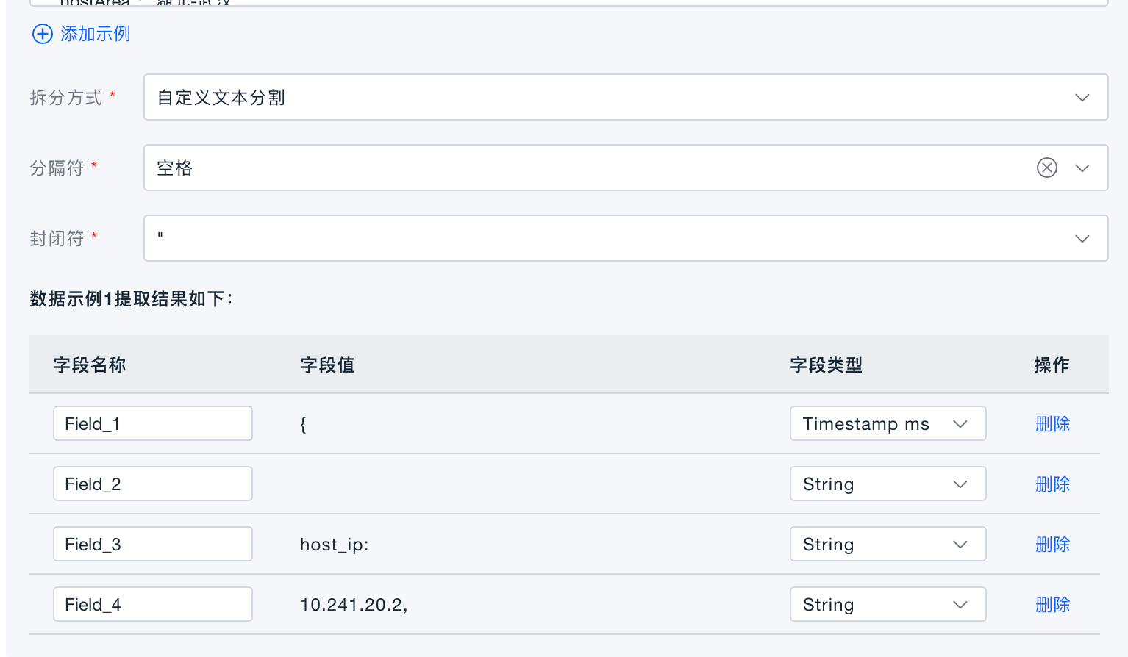Click the chevron on Field_4's String selector
The height and width of the screenshot is (657, 1128).
coord(960,604)
